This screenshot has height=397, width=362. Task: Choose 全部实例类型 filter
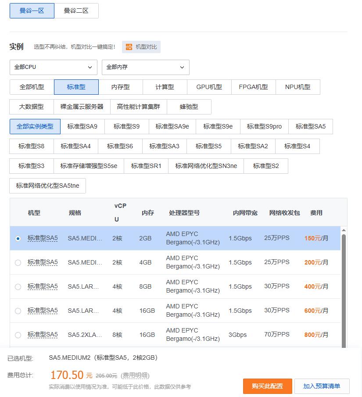(35, 126)
